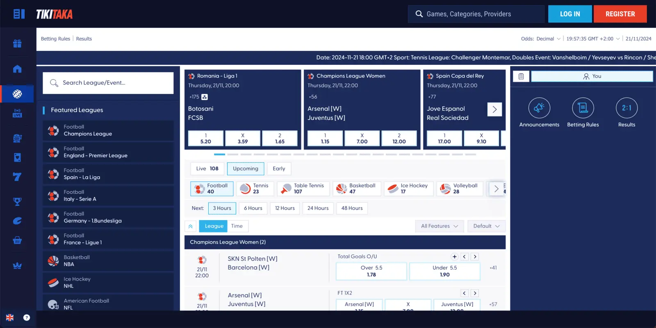Open live betting icon in sidebar
Image resolution: width=656 pixels, height=328 pixels.
[17, 113]
